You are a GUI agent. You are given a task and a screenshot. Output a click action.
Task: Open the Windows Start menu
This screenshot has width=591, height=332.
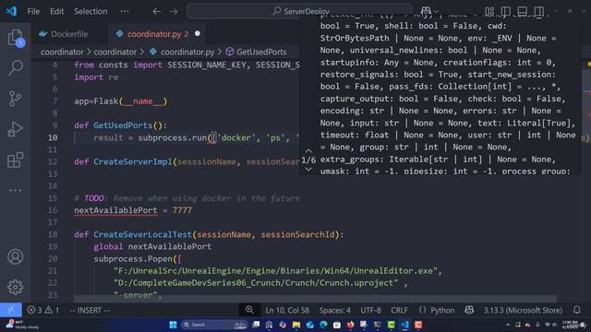[173, 325]
